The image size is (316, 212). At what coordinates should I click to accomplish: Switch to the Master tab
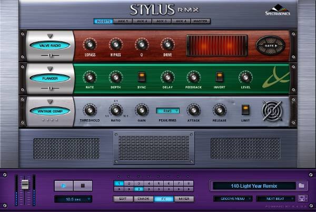point(200,21)
